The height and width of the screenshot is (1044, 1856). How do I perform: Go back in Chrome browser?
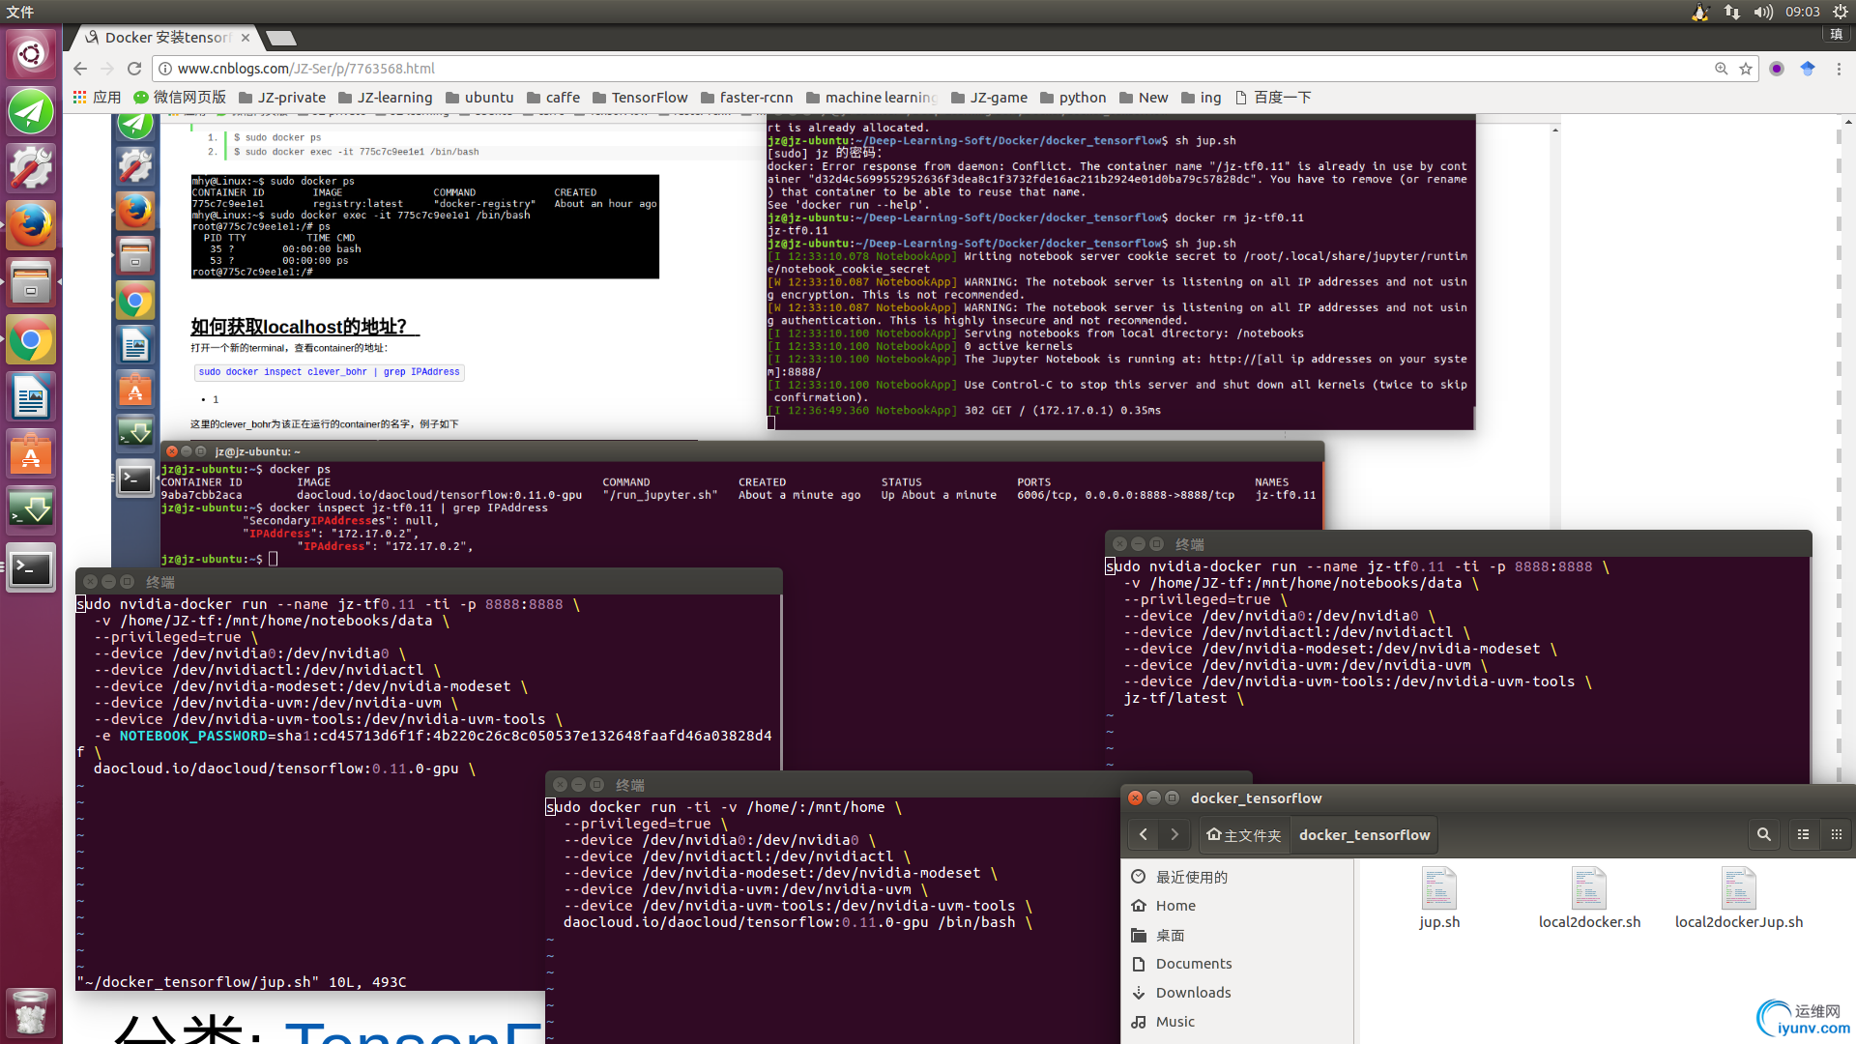80,69
